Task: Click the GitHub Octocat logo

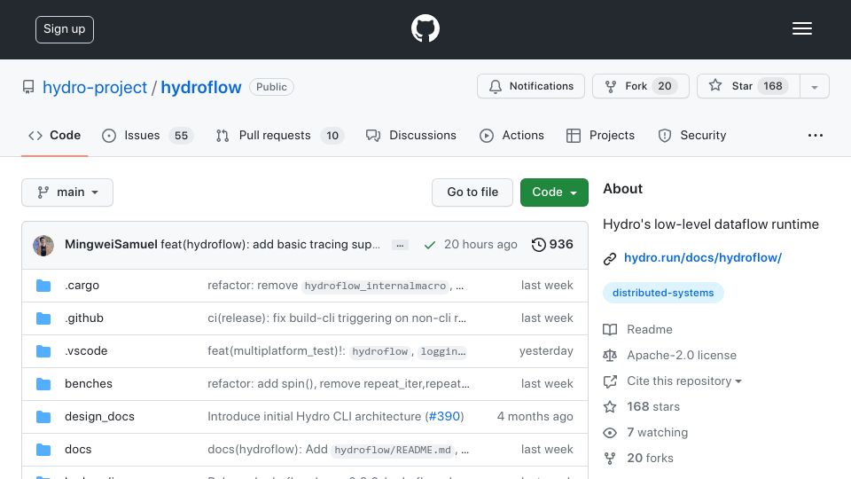Action: click(425, 28)
